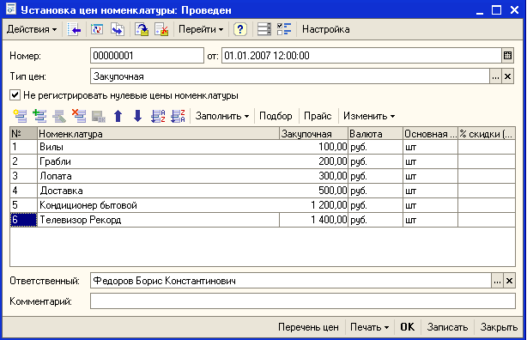
Task: Select the Грабли row cell
Action: tap(158, 161)
